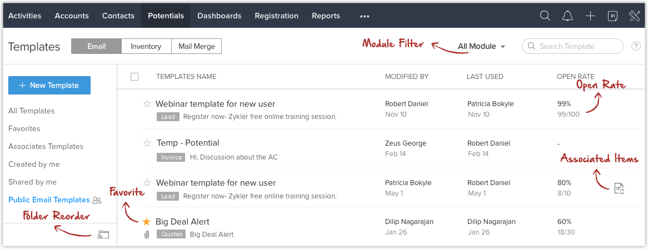
Task: Open the more modules ellipsis menu
Action: coord(364,16)
